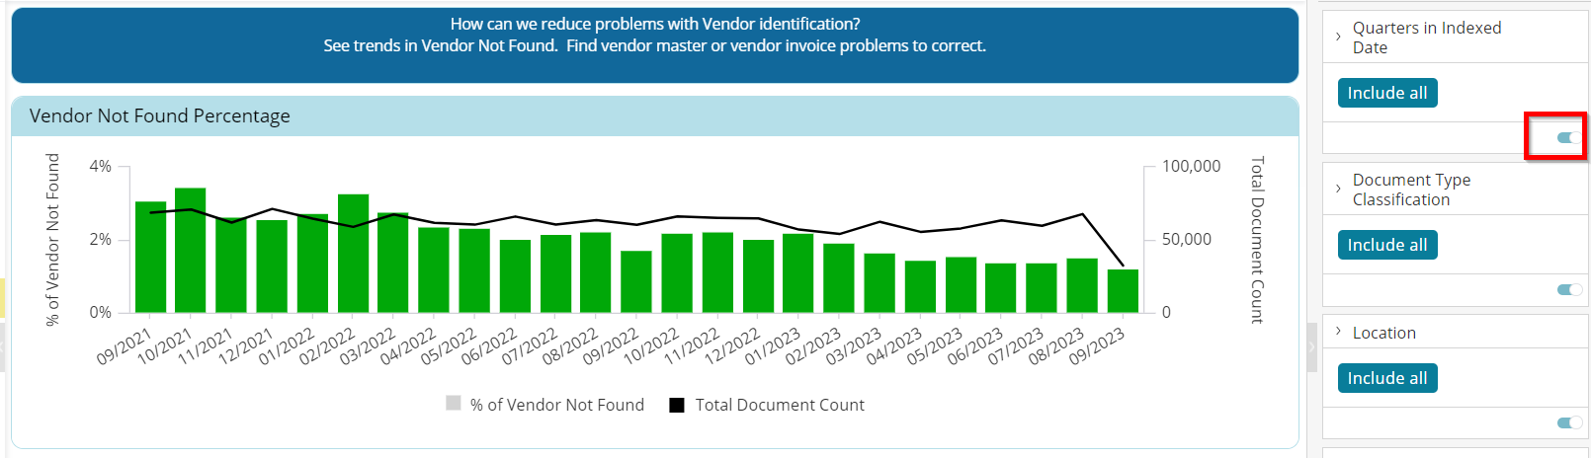Click the vertical Total Document Count axis title

coord(1257,240)
